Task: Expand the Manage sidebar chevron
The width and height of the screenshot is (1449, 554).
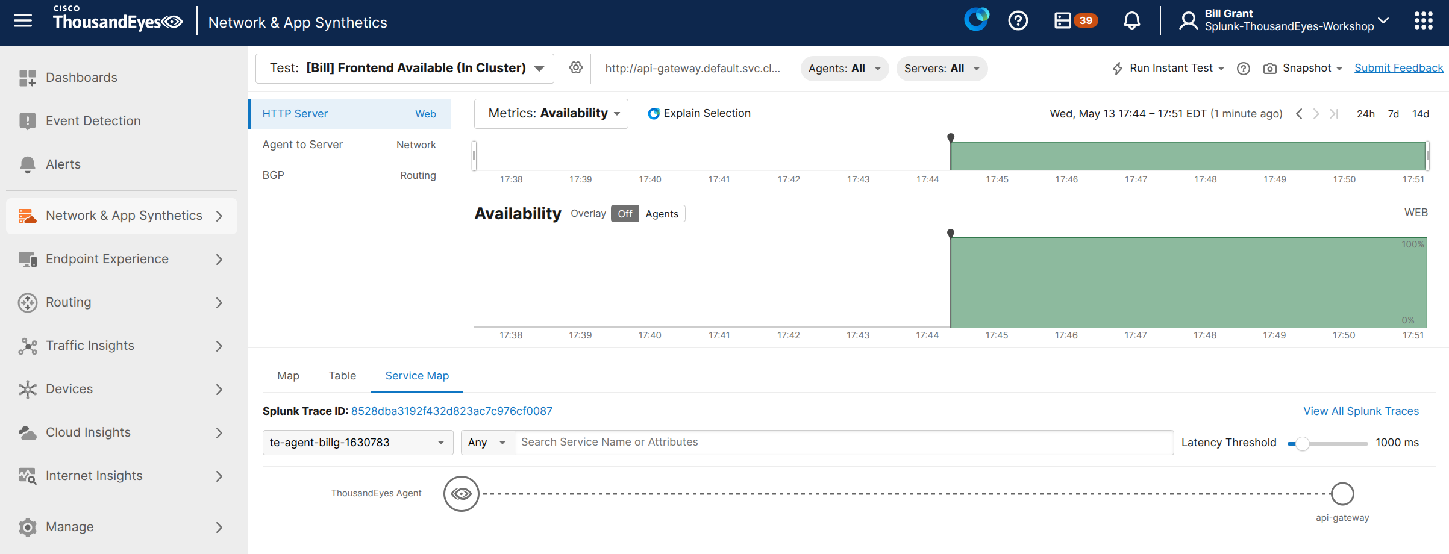Action: click(219, 528)
